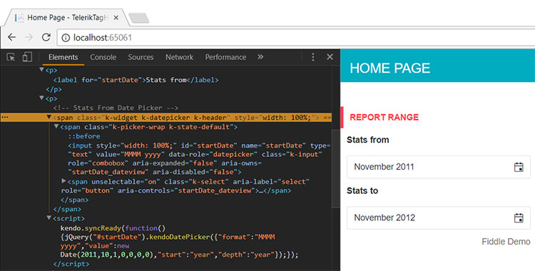
Task: Select the input id="startDate" DOM line
Action: (199, 159)
